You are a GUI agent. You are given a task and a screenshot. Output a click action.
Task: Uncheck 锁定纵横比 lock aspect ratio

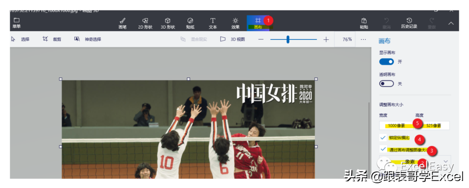383,138
